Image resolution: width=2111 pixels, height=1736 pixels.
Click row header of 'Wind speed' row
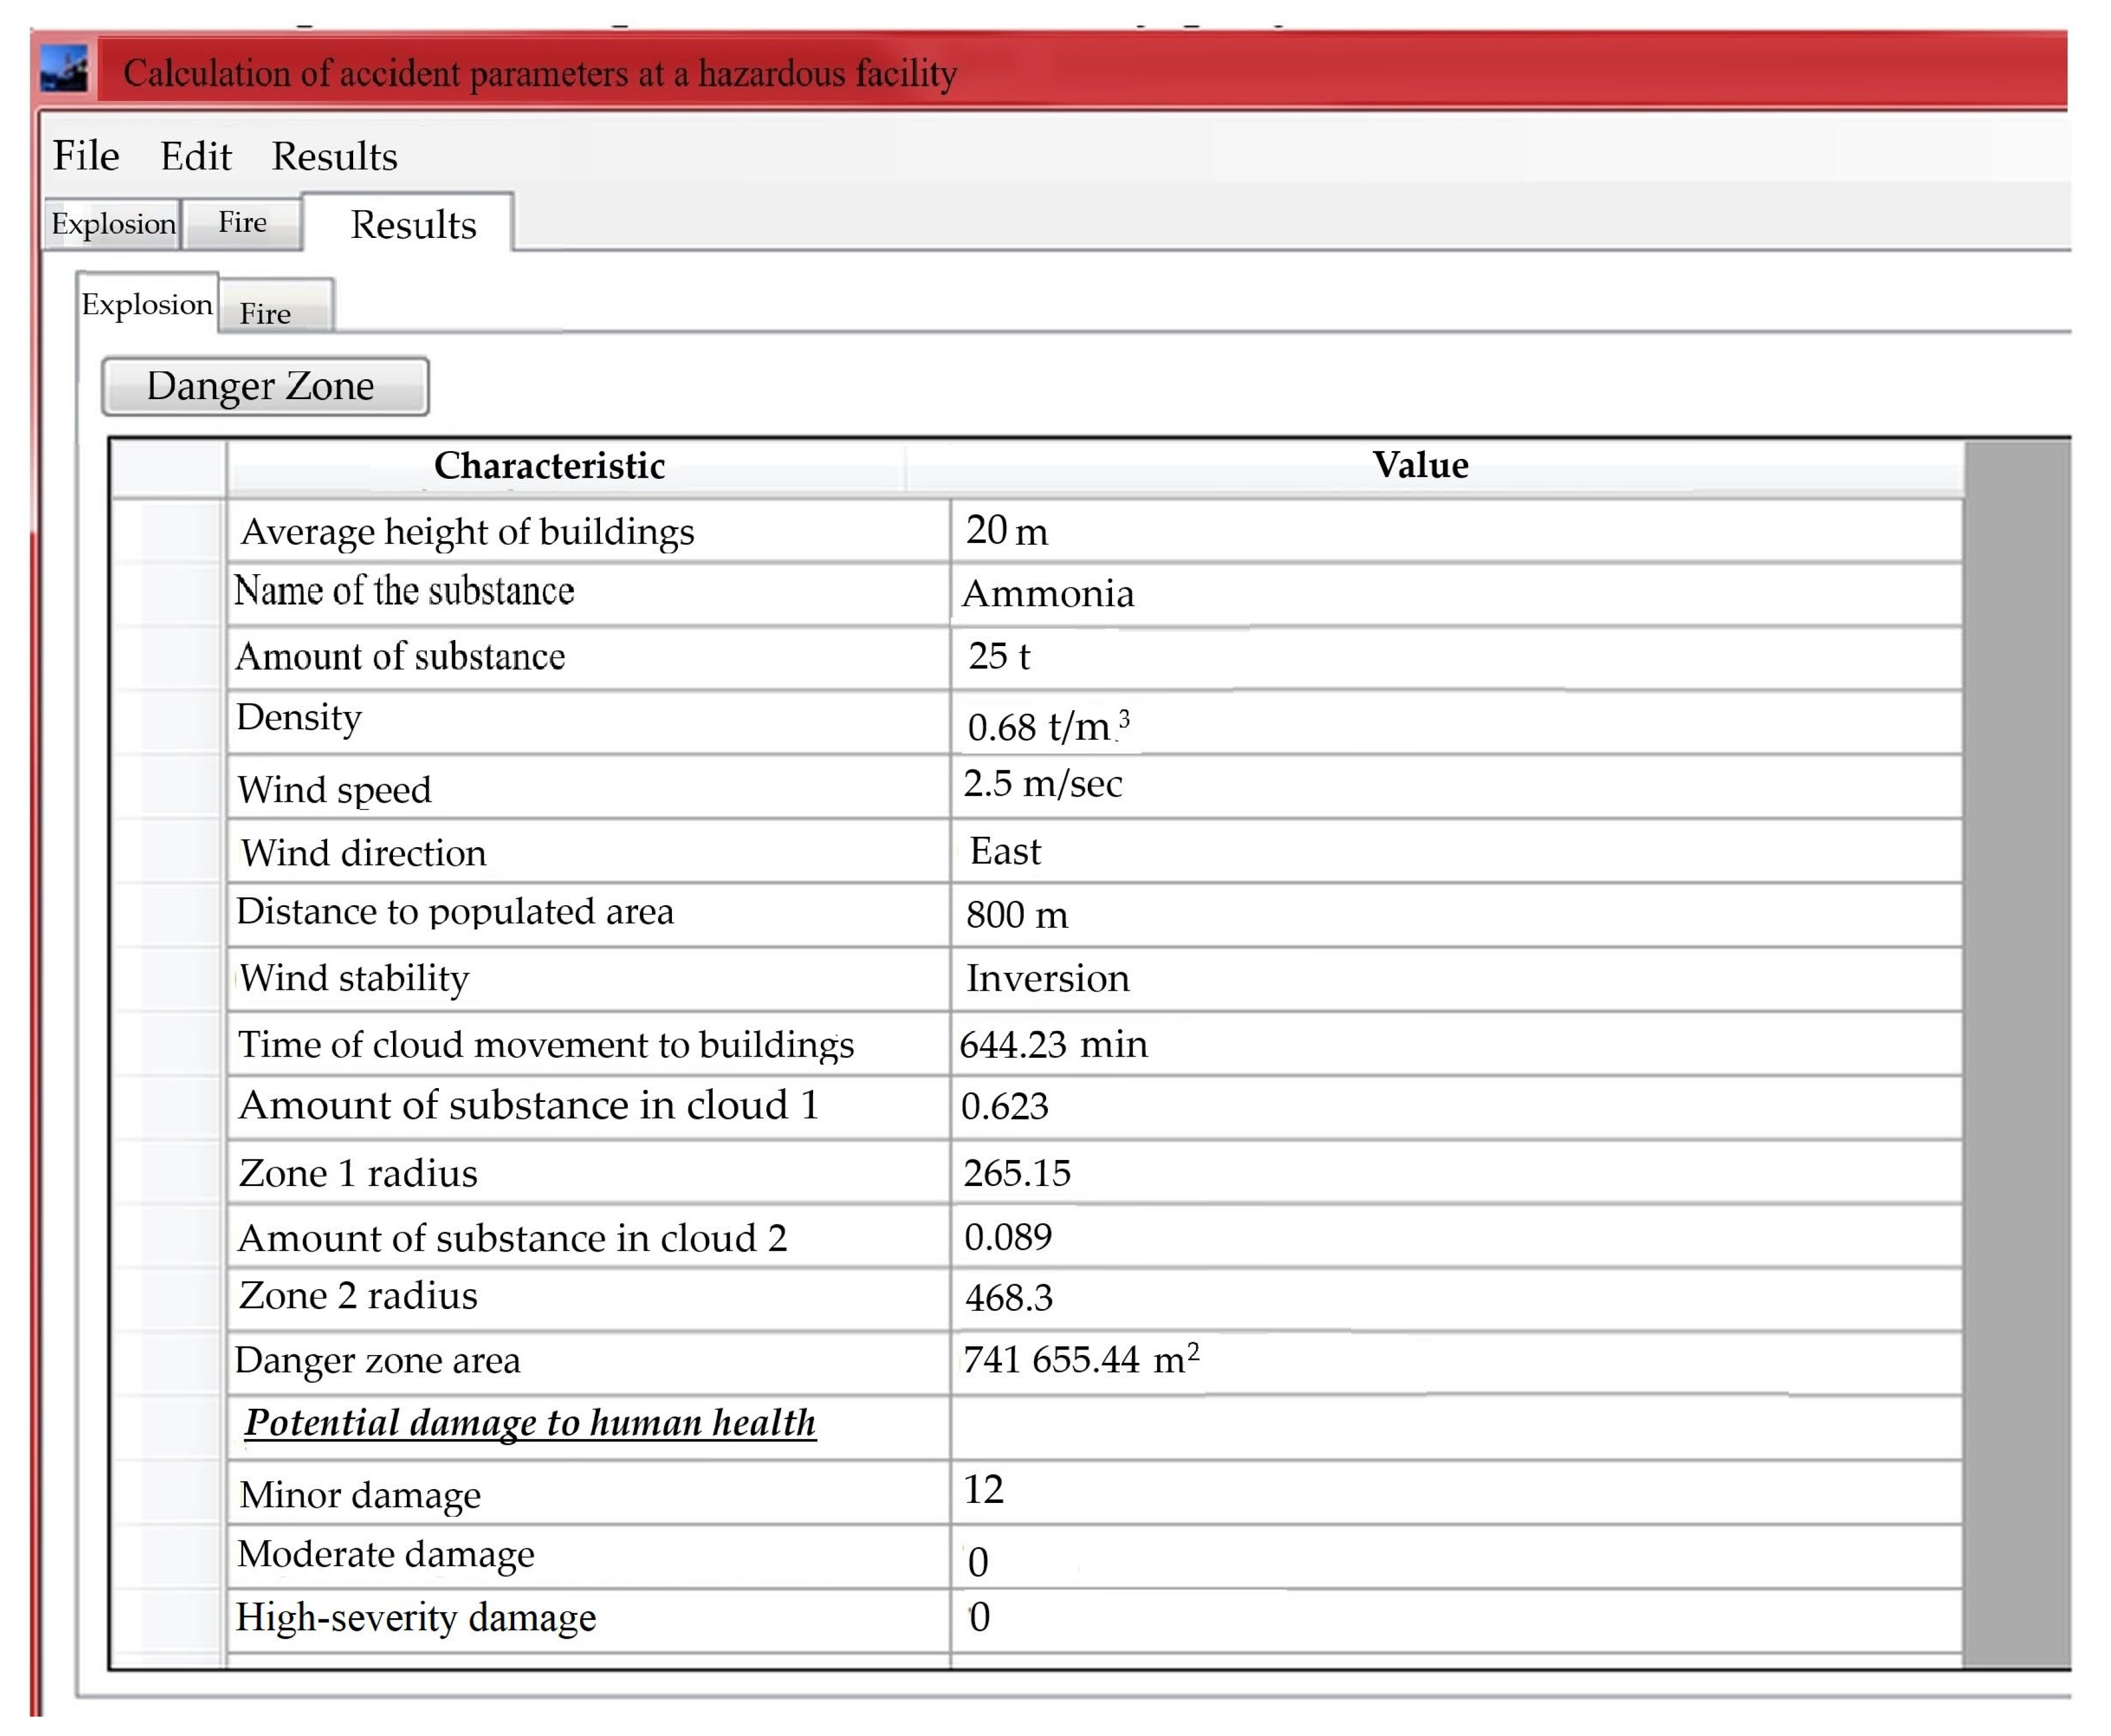pyautogui.click(x=168, y=787)
